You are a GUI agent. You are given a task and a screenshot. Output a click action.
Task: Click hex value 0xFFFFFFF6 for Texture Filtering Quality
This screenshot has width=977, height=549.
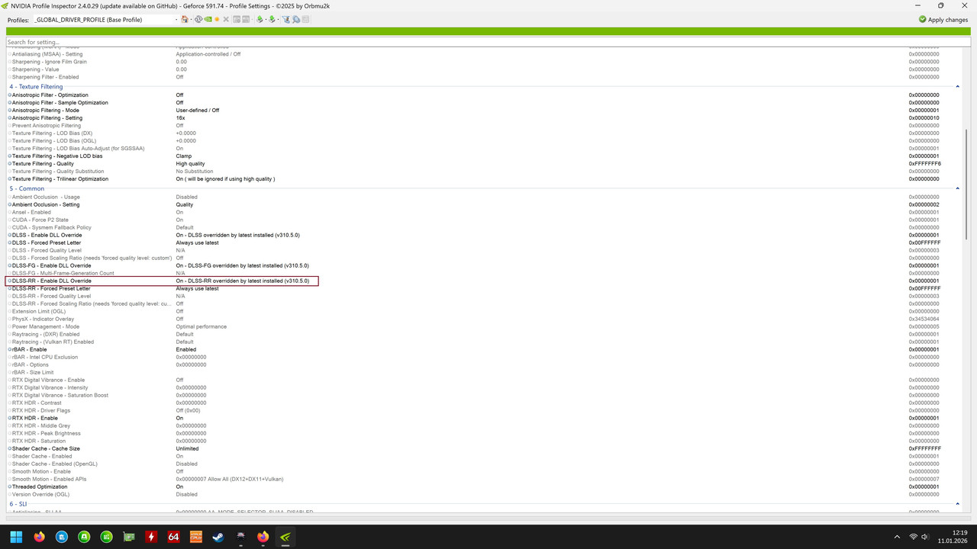point(924,164)
